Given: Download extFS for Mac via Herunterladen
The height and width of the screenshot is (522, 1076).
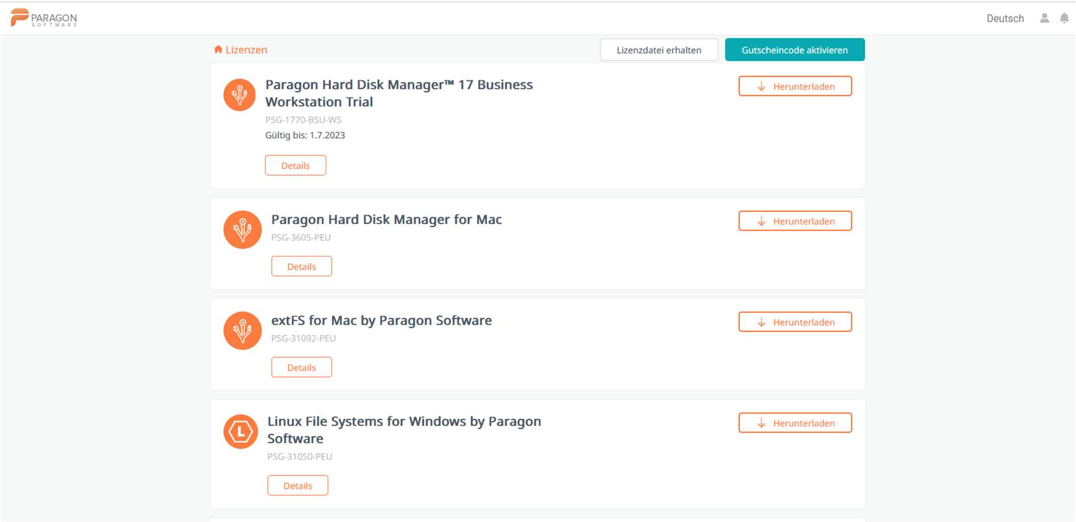Looking at the screenshot, I should 794,322.
